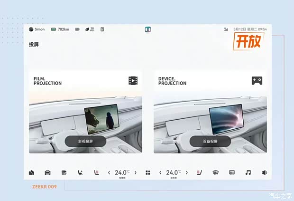Click the film strip icon
The height and width of the screenshot is (201, 294).
133,81
